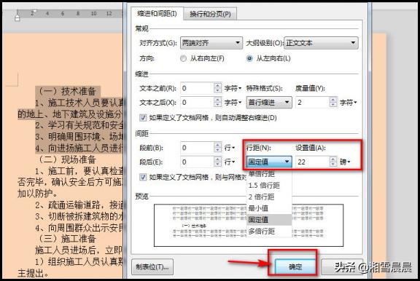This screenshot has height=281, width=420.
Task: Switch to the 换行和分页 tab
Action: pyautogui.click(x=210, y=14)
